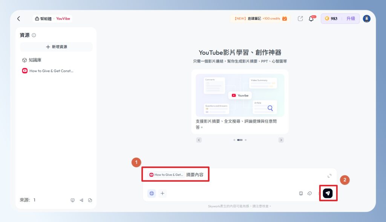The height and width of the screenshot is (222, 386).
Task: Open the mind map generation icon at bottom left
Action: tap(81, 200)
